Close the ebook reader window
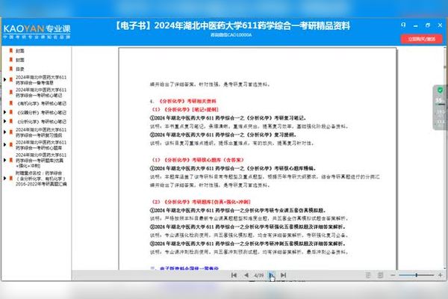This screenshot has height=299, width=448. [440, 25]
